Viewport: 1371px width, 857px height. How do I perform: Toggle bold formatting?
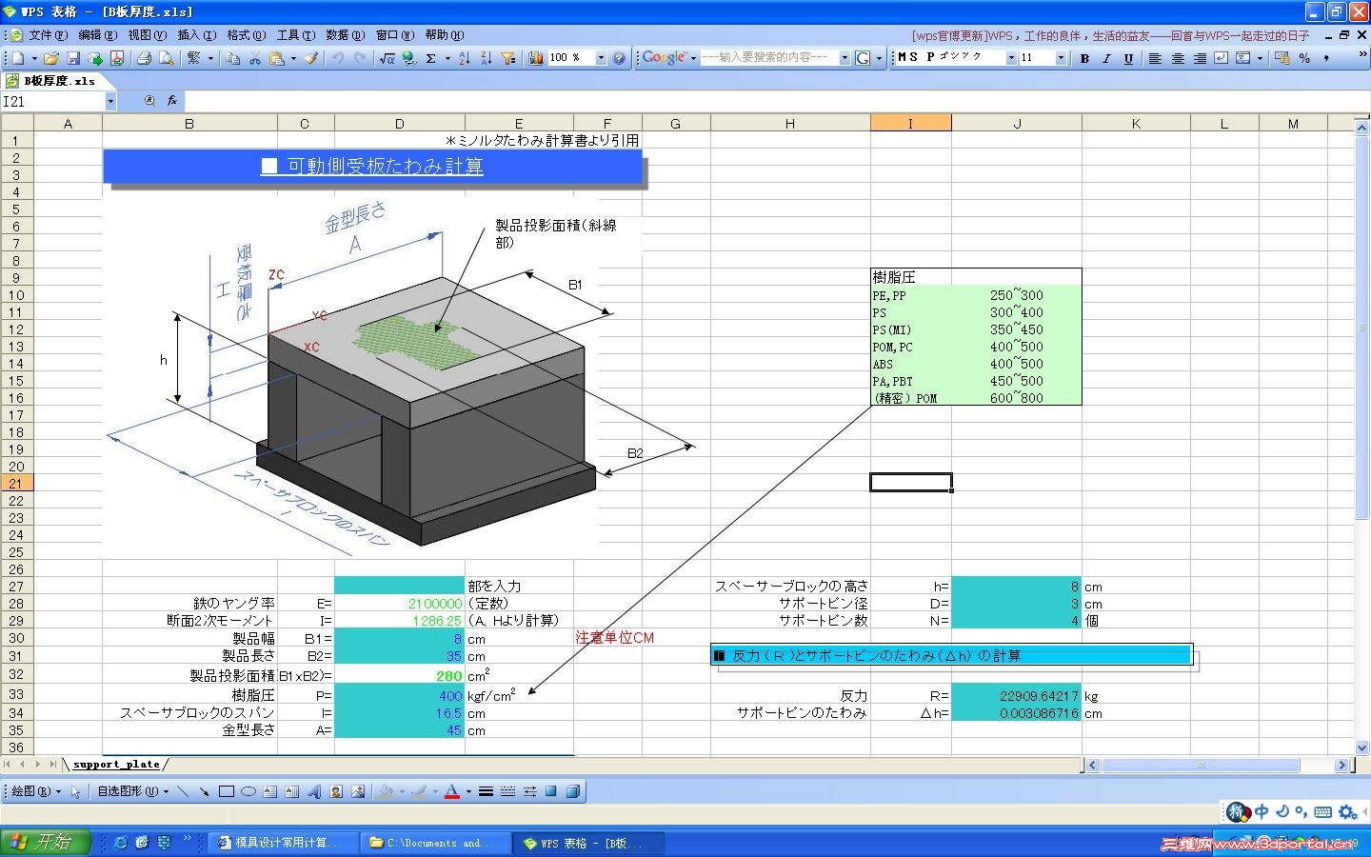click(x=1084, y=58)
